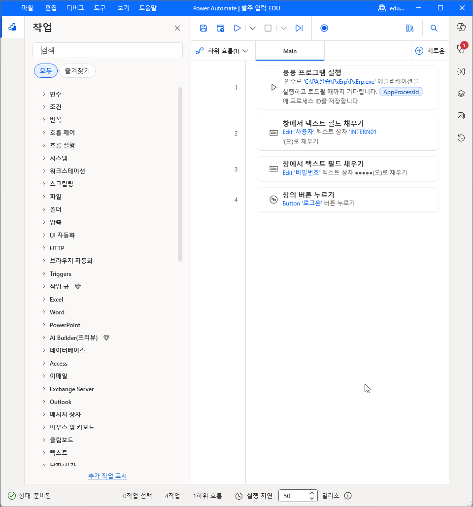Open the images panel icon
The image size is (473, 507).
tap(461, 116)
